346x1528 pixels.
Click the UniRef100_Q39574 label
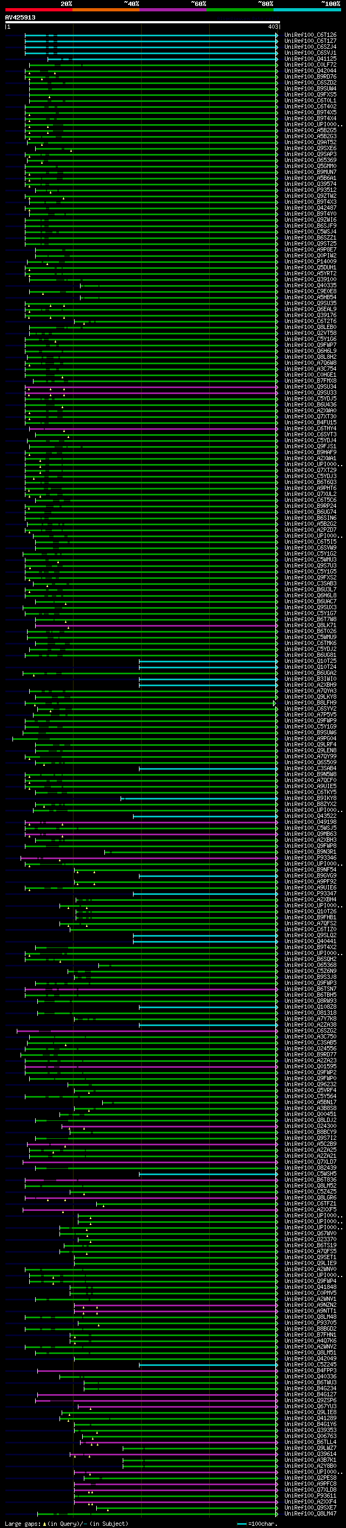[310, 184]
